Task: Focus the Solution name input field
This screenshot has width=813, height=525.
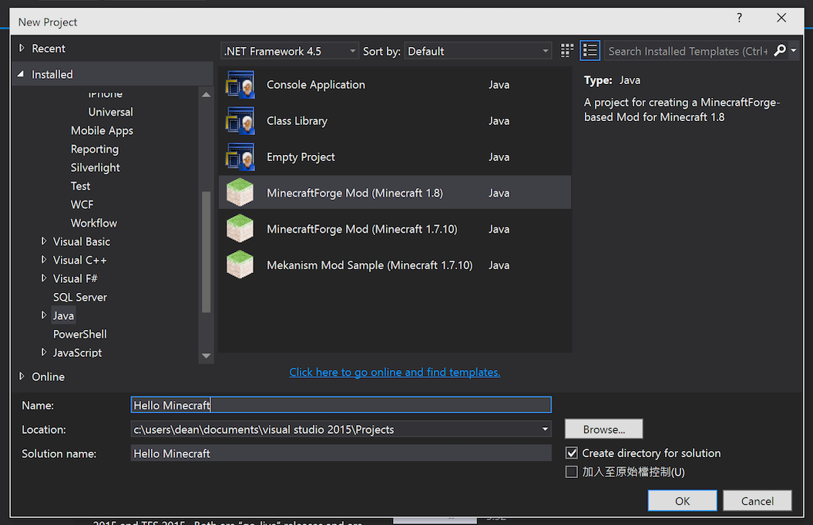Action: point(341,453)
